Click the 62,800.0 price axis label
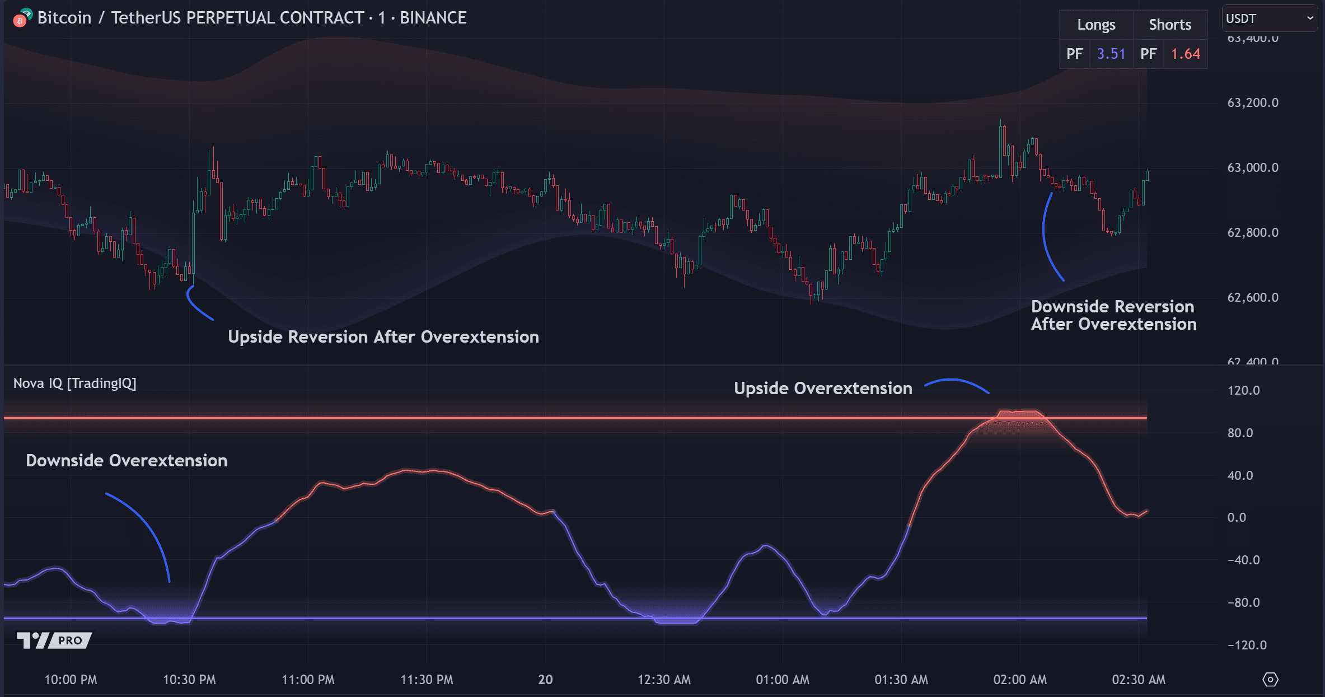 1253,232
